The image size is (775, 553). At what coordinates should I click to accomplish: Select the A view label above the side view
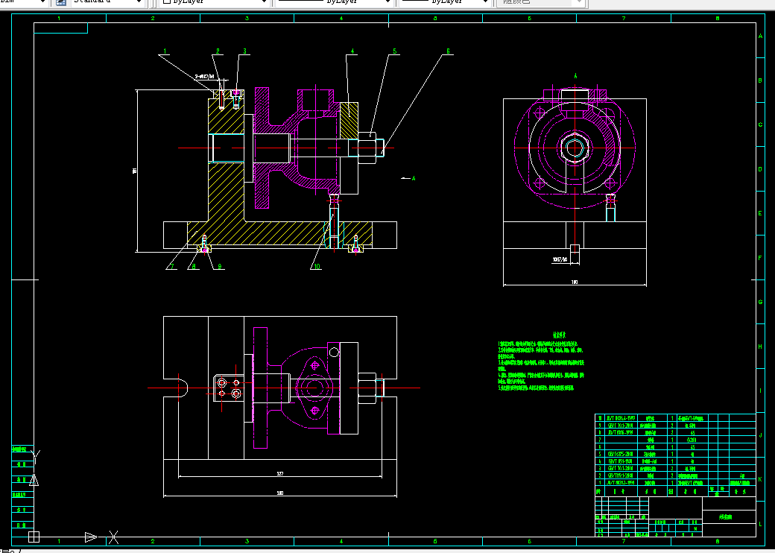575,76
